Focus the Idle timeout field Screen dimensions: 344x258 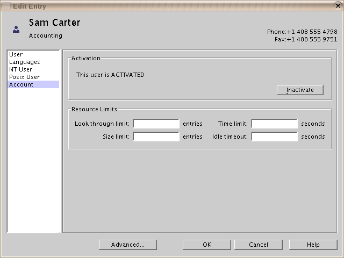click(x=275, y=137)
